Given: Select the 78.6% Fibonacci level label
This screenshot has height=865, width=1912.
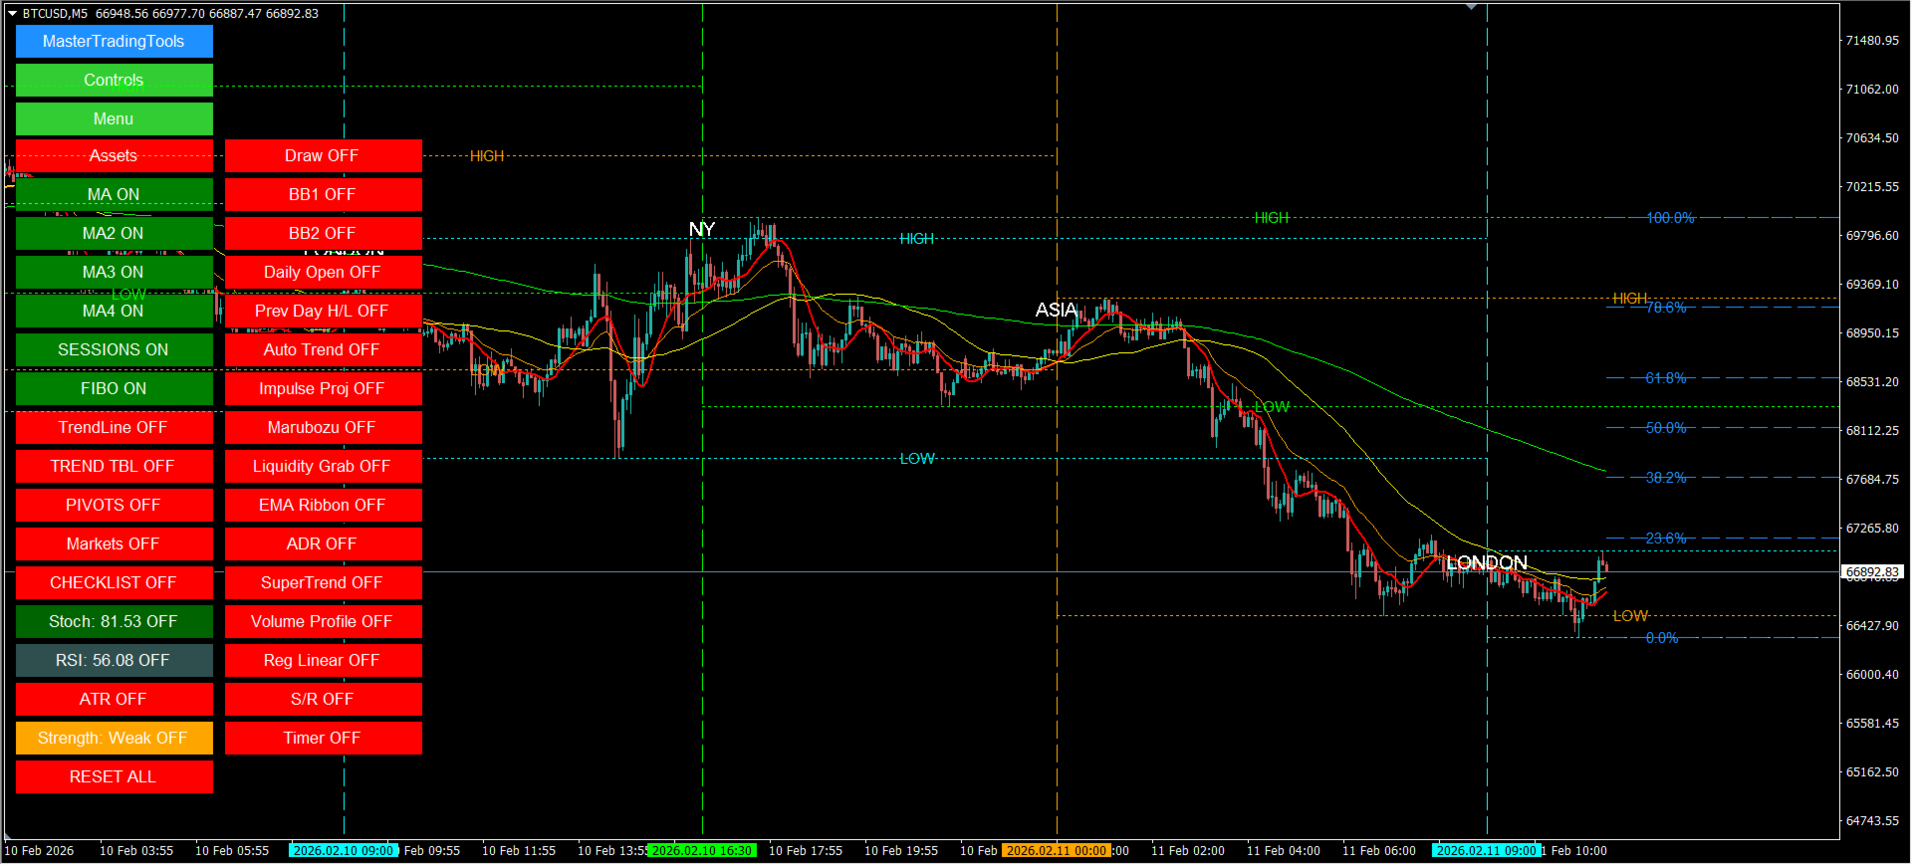Looking at the screenshot, I should pos(1666,309).
